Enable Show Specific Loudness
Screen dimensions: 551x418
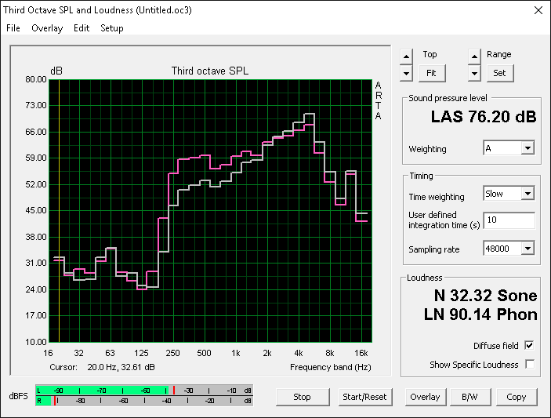click(x=529, y=365)
